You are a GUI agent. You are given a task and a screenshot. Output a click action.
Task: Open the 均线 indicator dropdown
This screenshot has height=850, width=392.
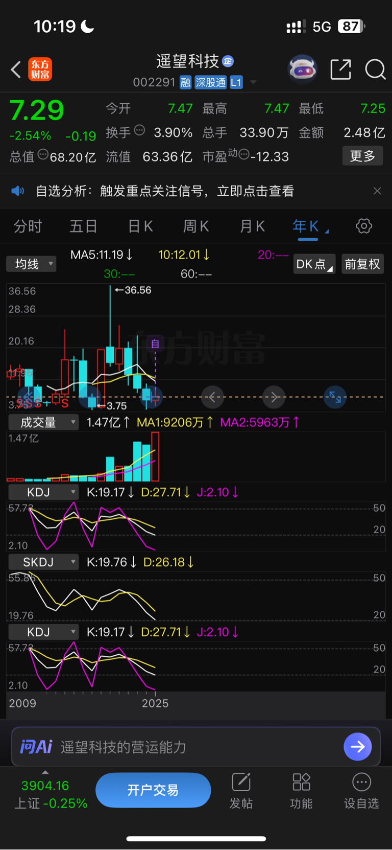click(31, 264)
